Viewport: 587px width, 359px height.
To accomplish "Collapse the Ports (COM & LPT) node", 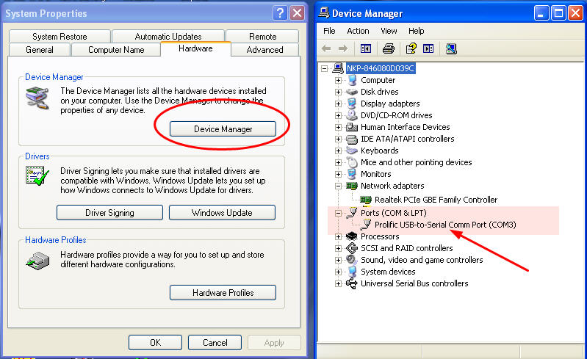I will [338, 213].
